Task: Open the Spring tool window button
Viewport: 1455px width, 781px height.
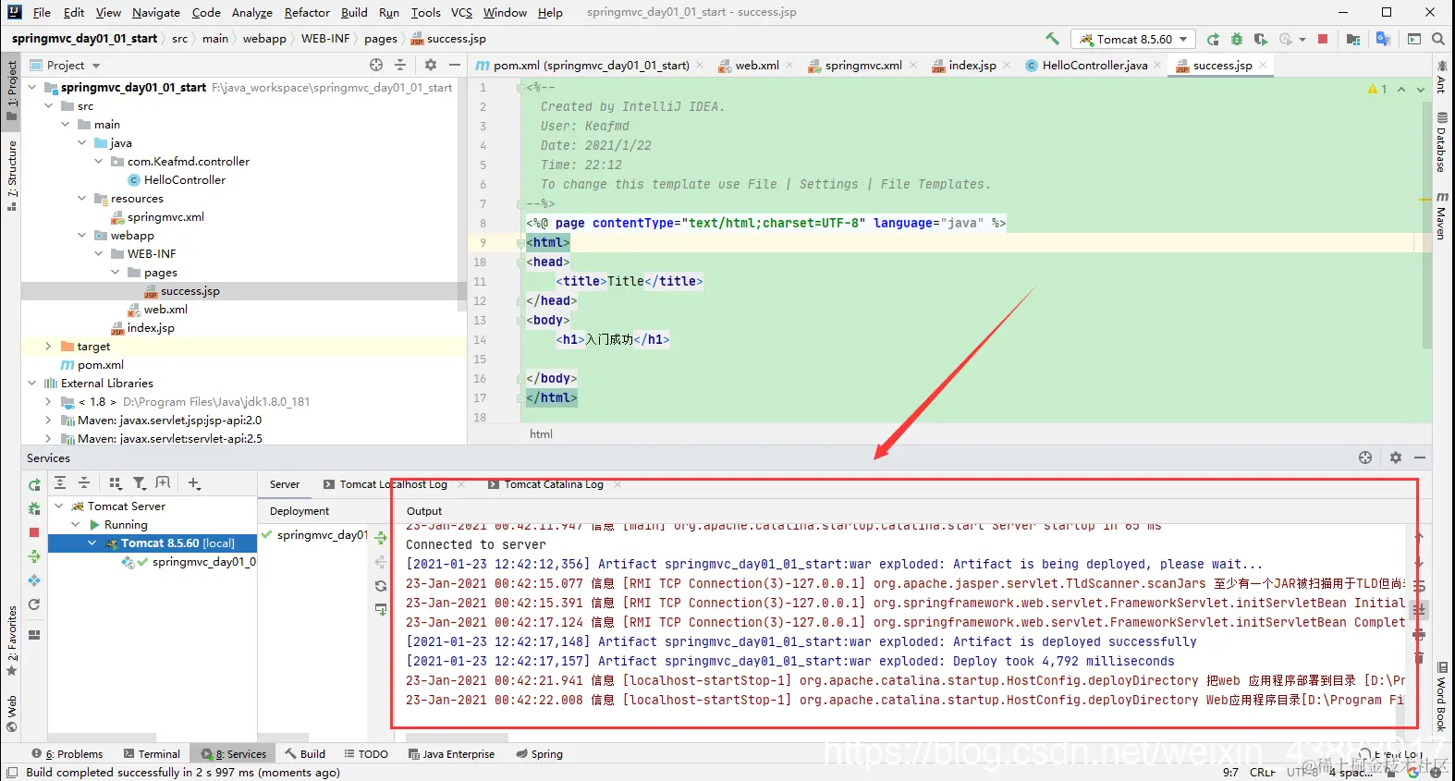Action: pos(540,754)
